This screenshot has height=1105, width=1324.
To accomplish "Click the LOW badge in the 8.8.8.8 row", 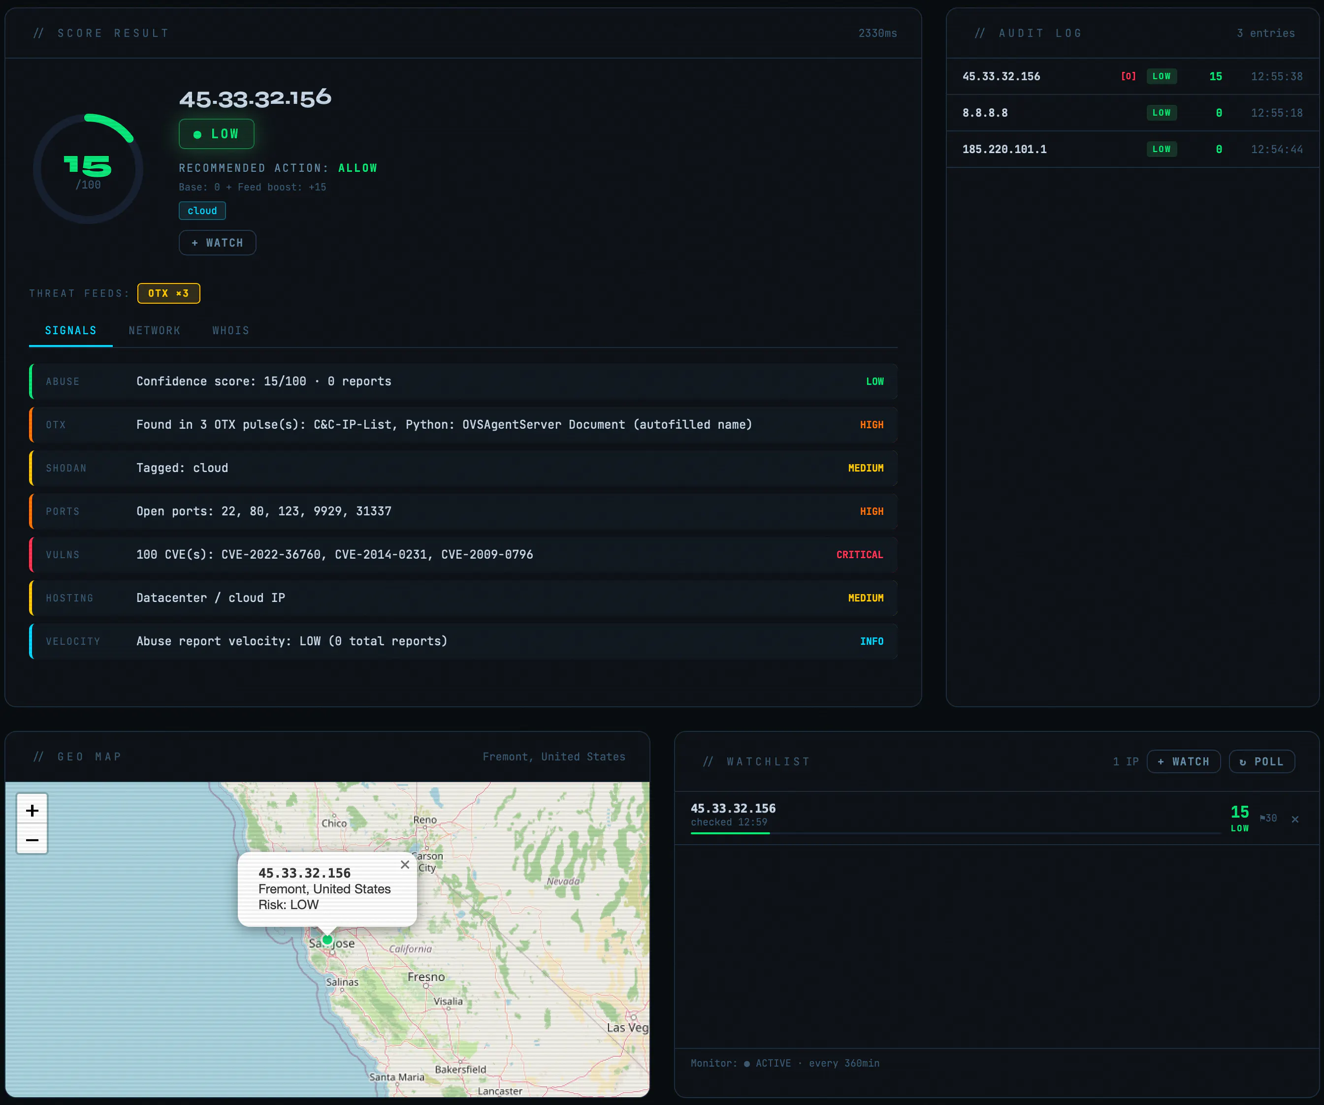I will [x=1162, y=113].
